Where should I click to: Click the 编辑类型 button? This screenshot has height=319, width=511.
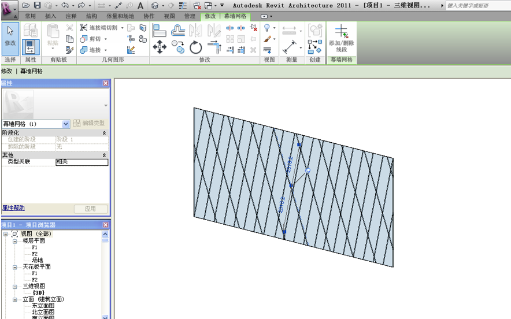pyautogui.click(x=89, y=124)
